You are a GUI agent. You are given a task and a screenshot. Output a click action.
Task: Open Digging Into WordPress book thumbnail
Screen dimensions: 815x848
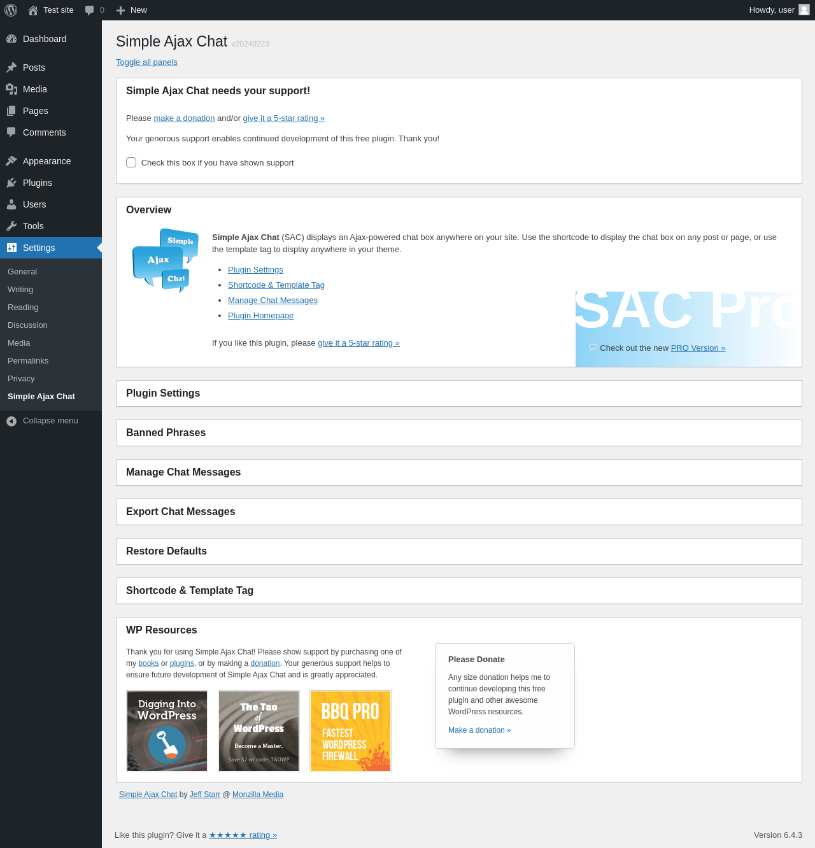click(167, 731)
